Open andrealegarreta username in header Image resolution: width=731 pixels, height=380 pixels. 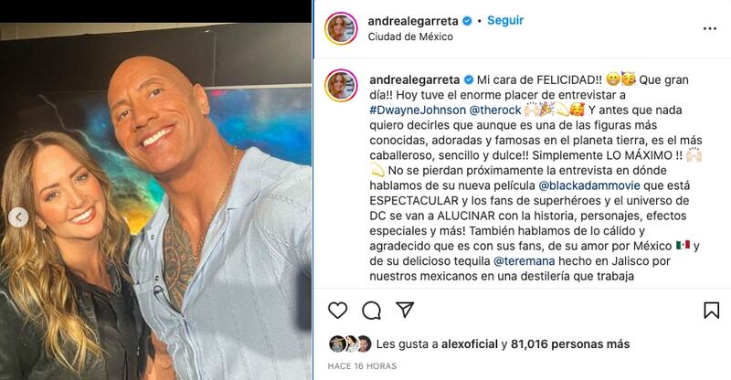tap(413, 21)
